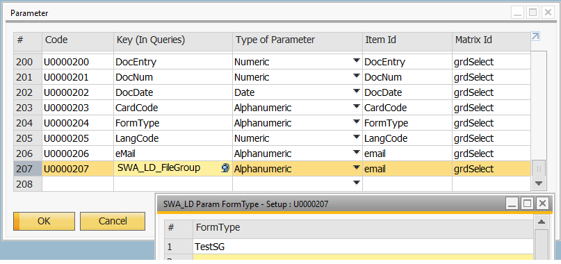Minimize the SWA_LD Param FormType window
This screenshot has width=561, height=264.
pyautogui.click(x=512, y=204)
